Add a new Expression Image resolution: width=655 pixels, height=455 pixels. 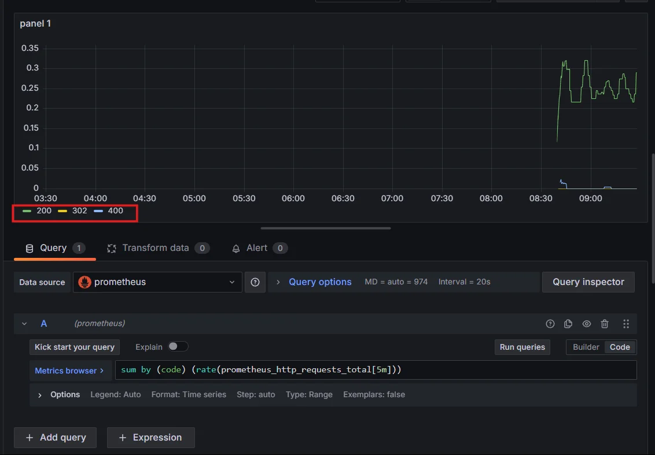click(151, 437)
